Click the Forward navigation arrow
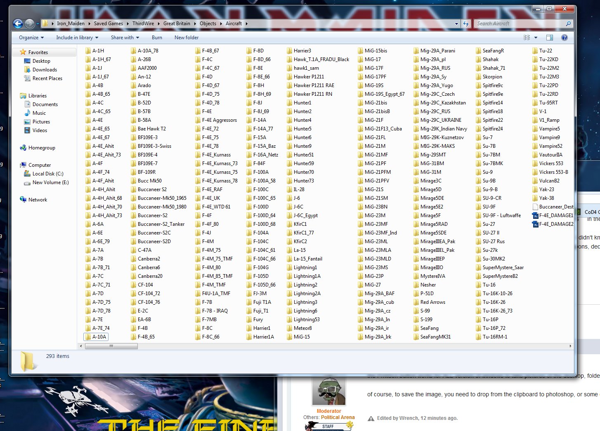Viewport: 600px width, 431px height. [x=29, y=24]
